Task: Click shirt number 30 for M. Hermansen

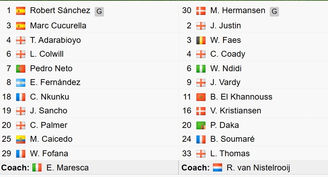Action: (x=187, y=11)
